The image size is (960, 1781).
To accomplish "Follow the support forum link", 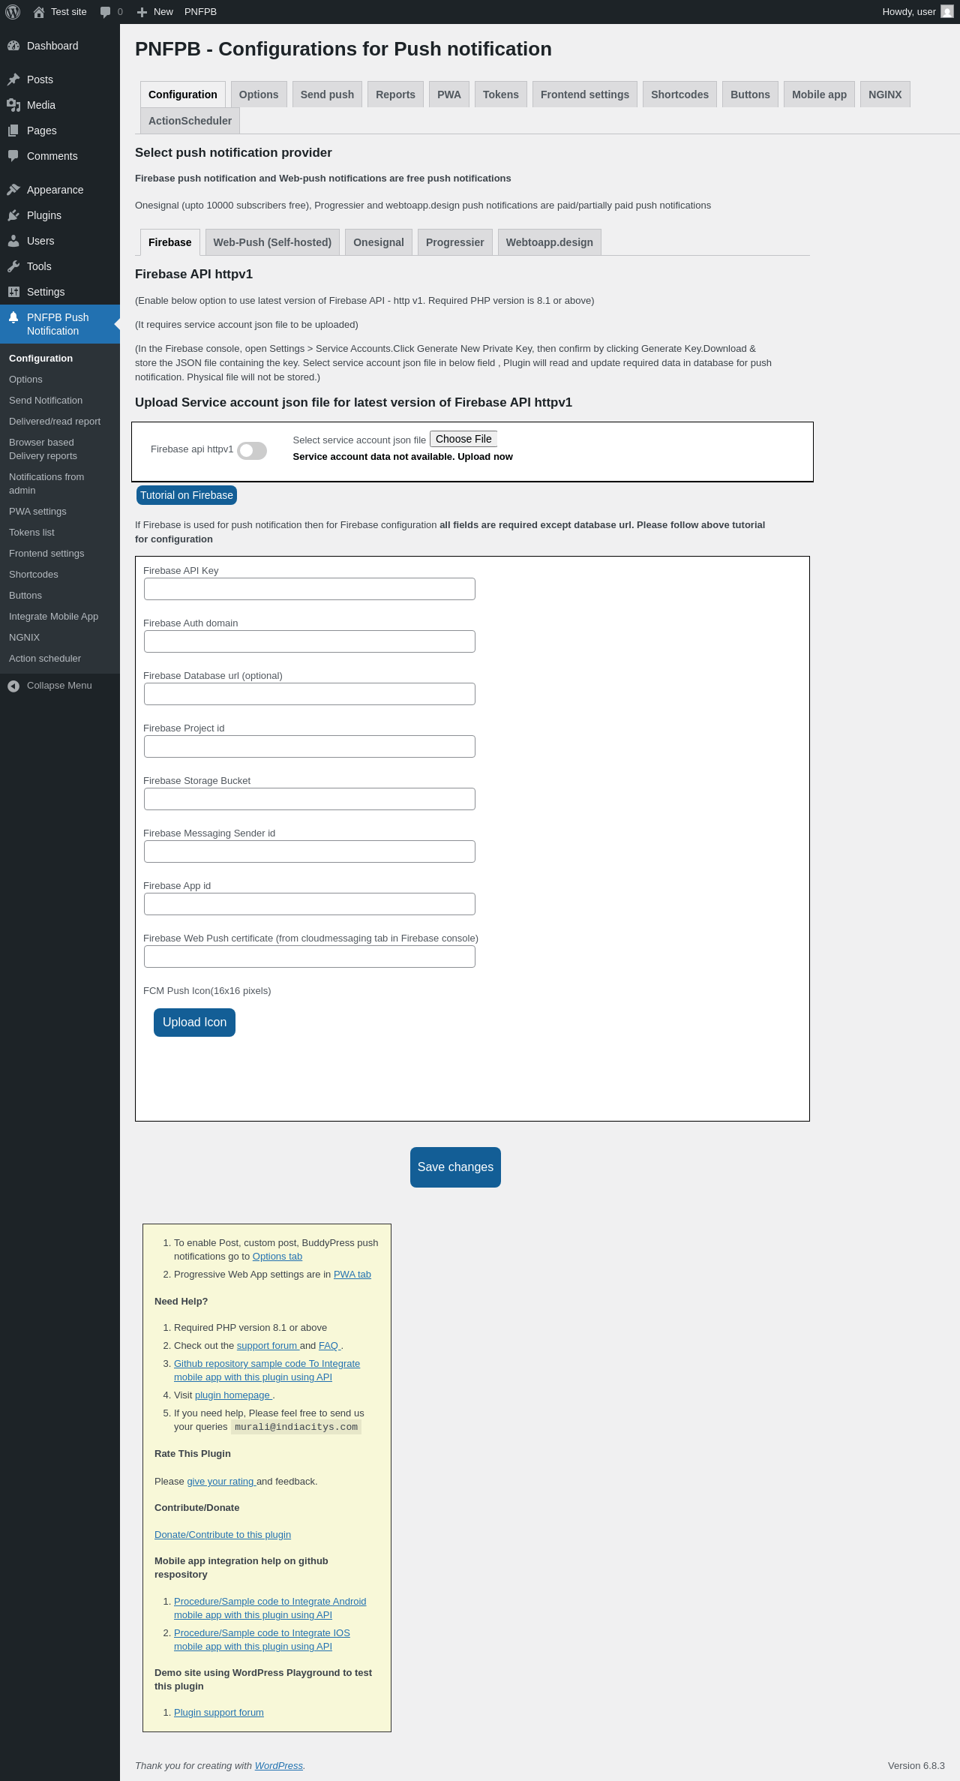I will click(267, 1346).
